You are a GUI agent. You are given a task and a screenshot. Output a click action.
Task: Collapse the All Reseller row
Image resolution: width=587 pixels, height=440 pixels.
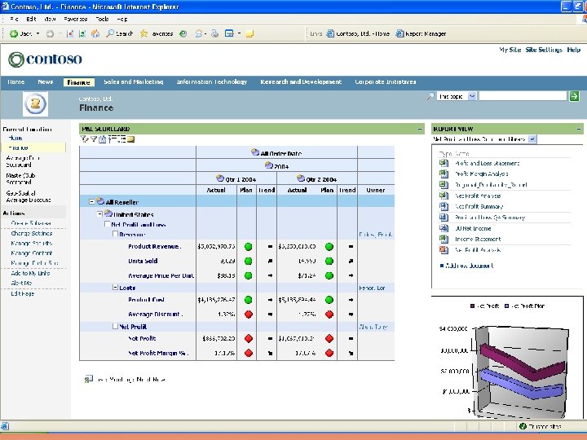pyautogui.click(x=91, y=202)
